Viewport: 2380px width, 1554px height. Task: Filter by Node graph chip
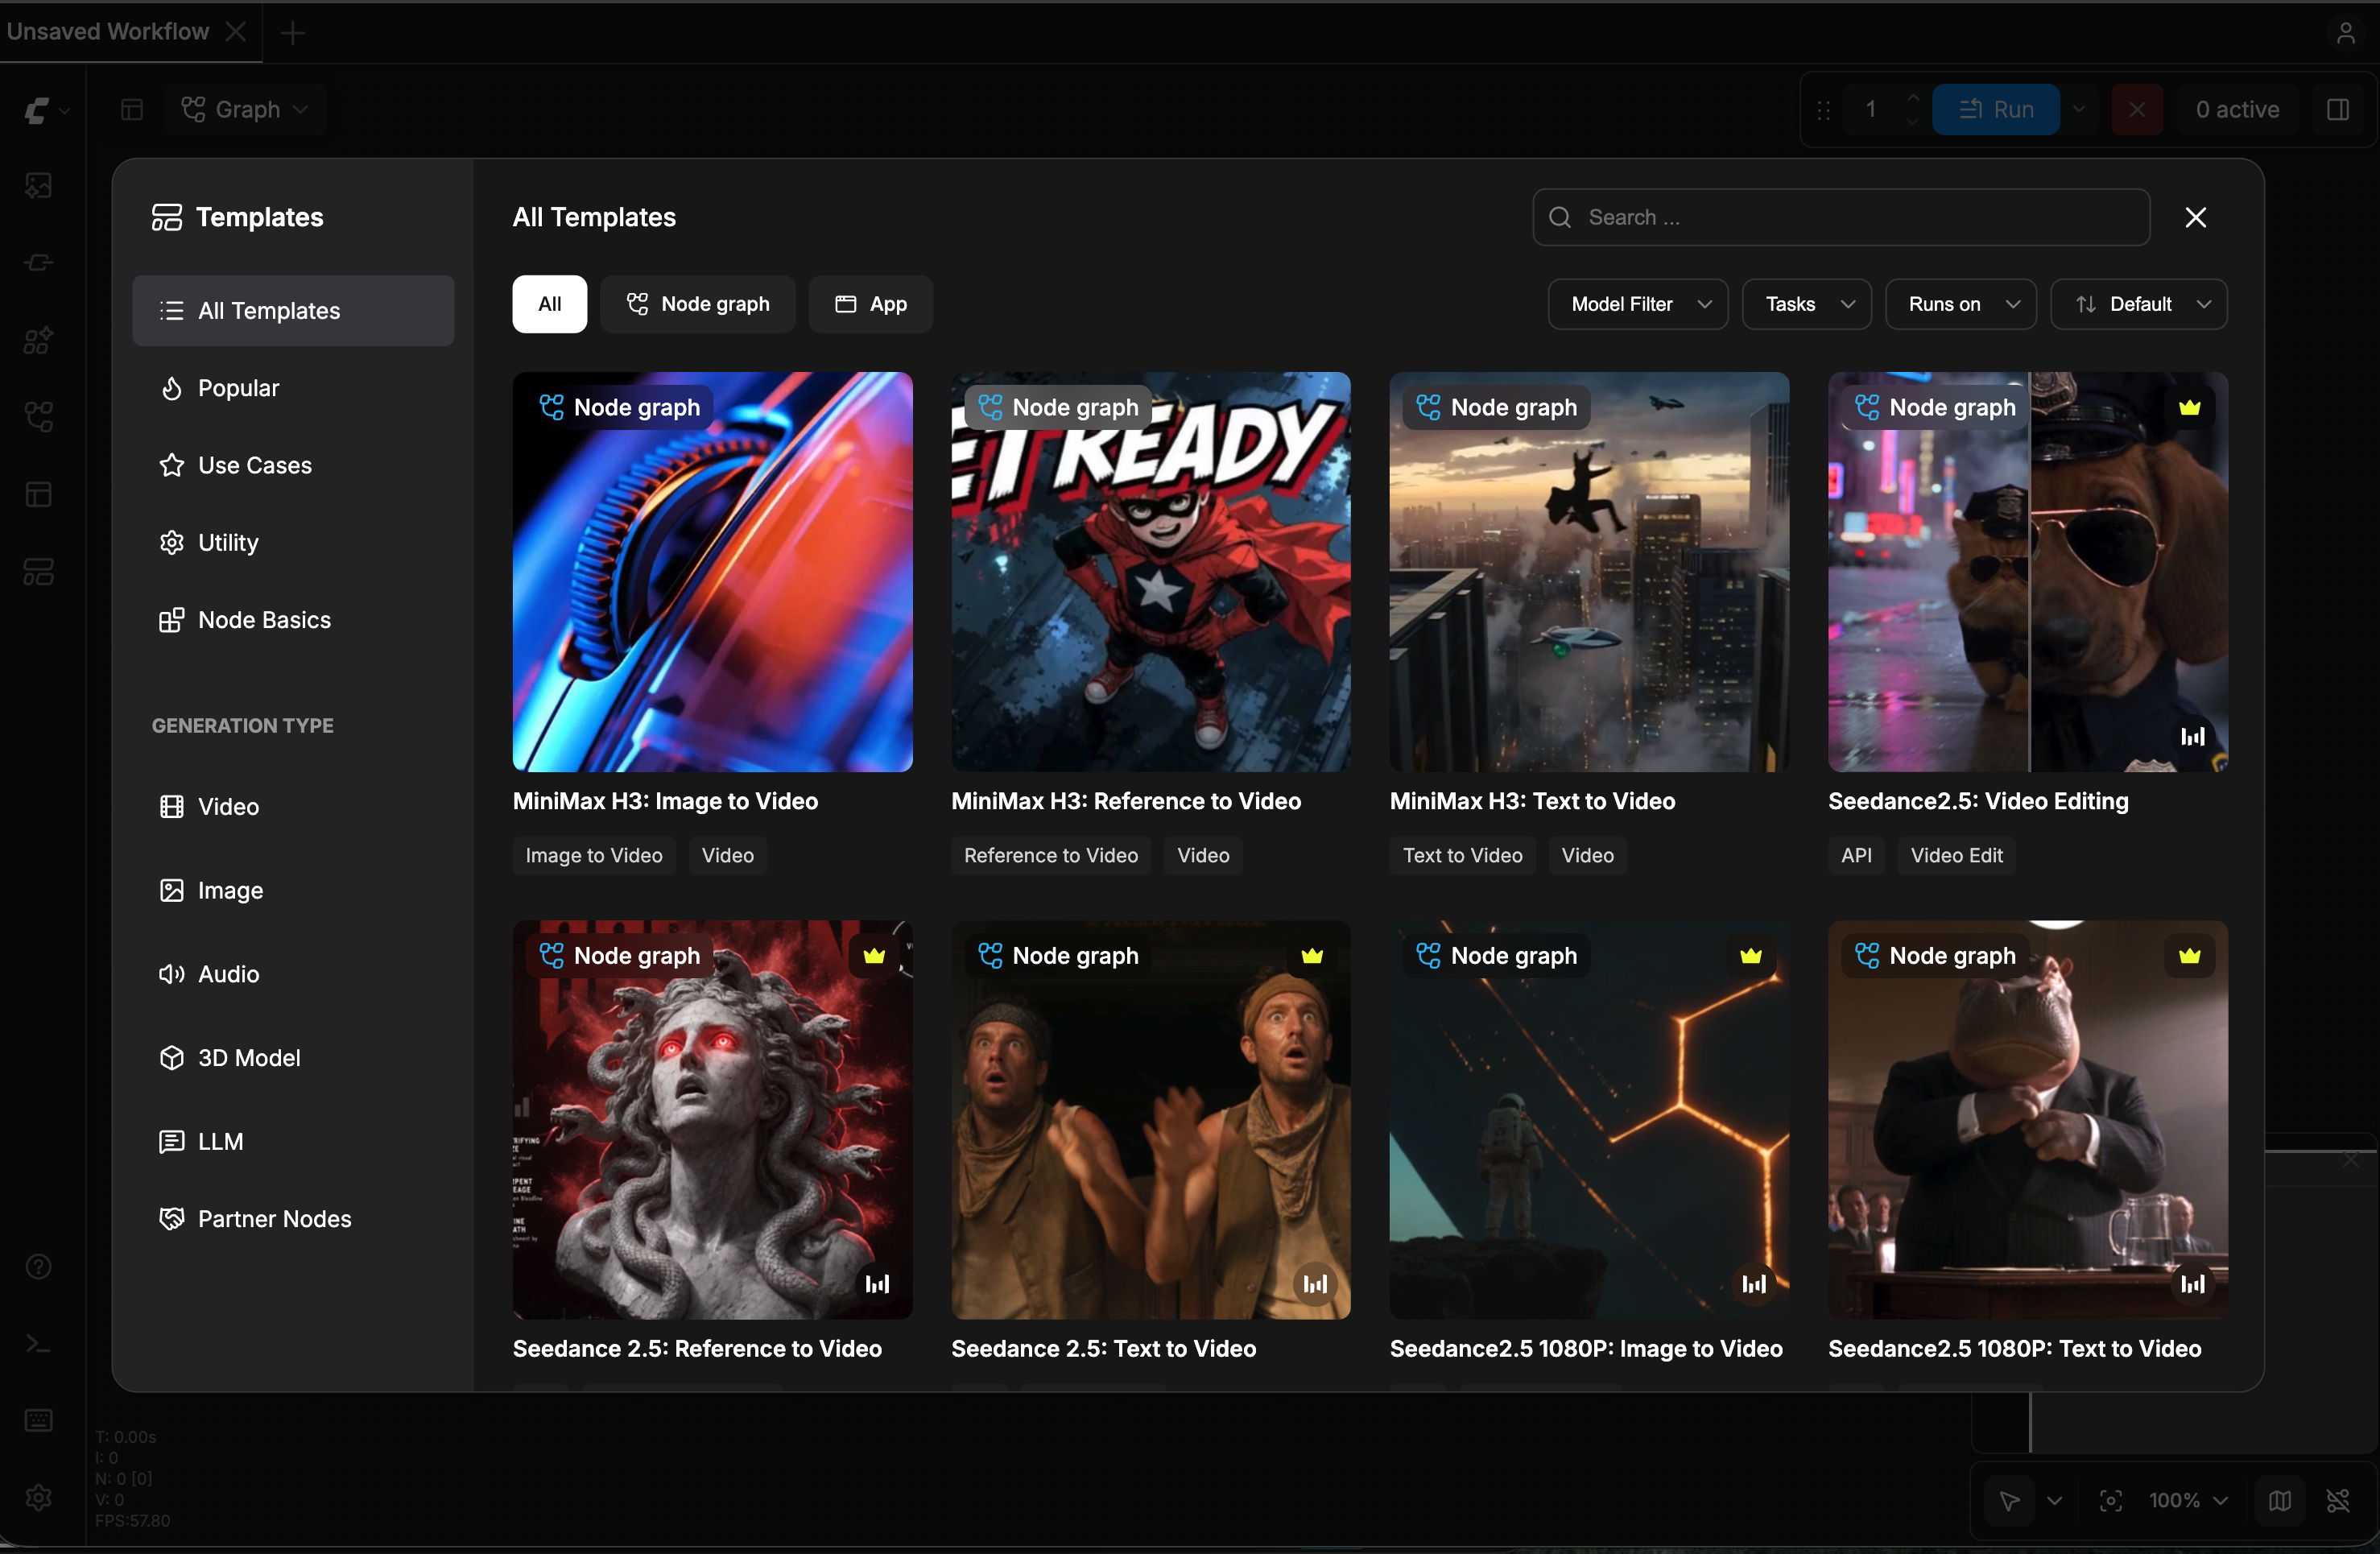[698, 304]
